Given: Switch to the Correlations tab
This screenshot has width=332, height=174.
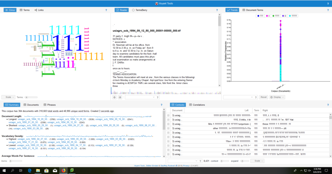Looking at the screenshot, I should point(197,105).
